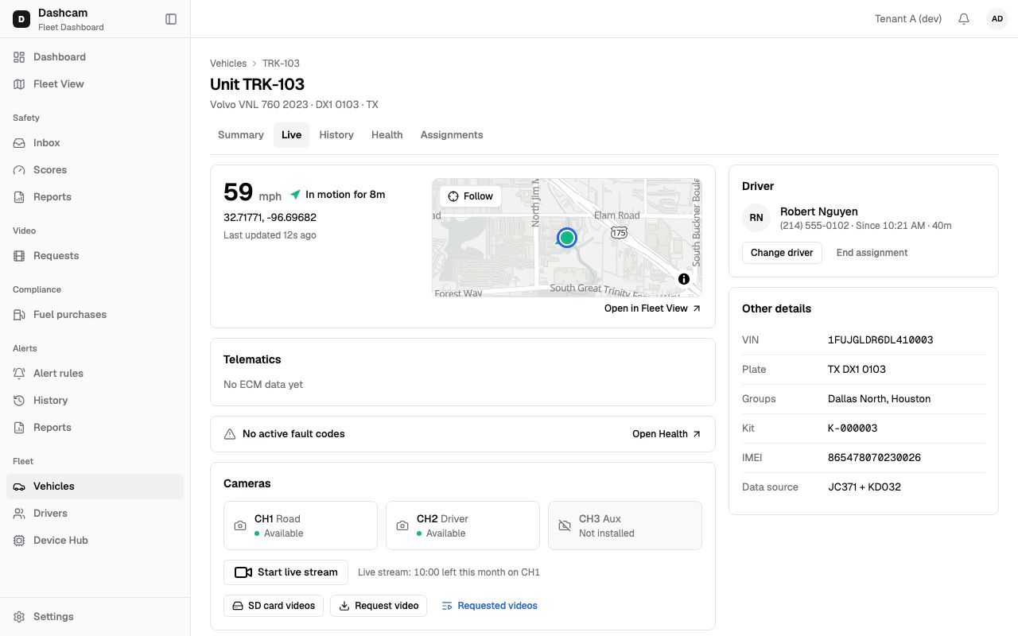Open Alert rules in sidebar
Viewport: 1018px width, 636px height.
(95, 374)
